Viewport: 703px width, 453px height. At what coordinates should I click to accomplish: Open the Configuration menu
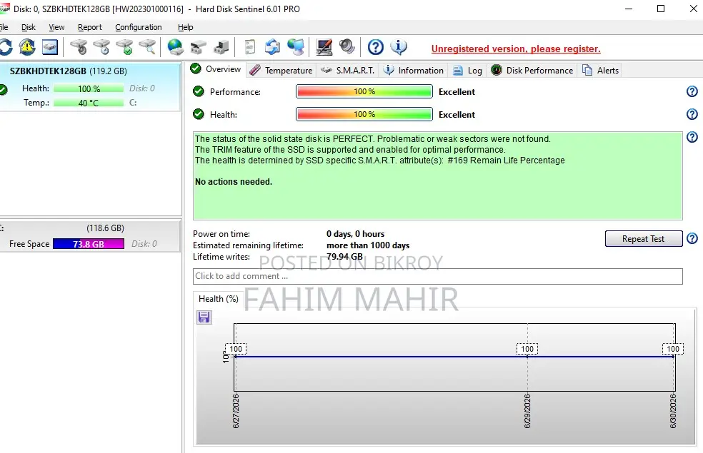[x=138, y=27]
